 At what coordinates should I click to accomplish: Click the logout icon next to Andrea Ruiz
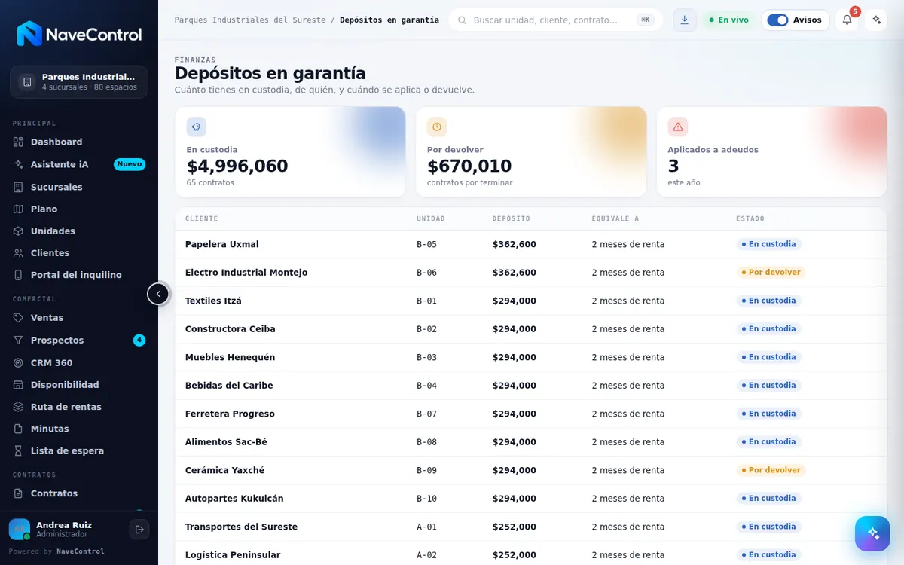pos(139,530)
